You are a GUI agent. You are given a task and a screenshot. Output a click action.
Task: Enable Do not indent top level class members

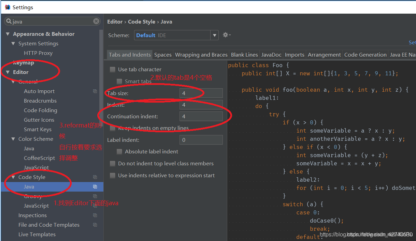(113, 164)
